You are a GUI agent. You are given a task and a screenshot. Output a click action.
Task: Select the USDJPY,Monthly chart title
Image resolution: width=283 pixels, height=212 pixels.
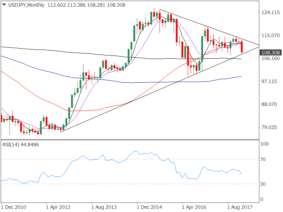[26, 5]
